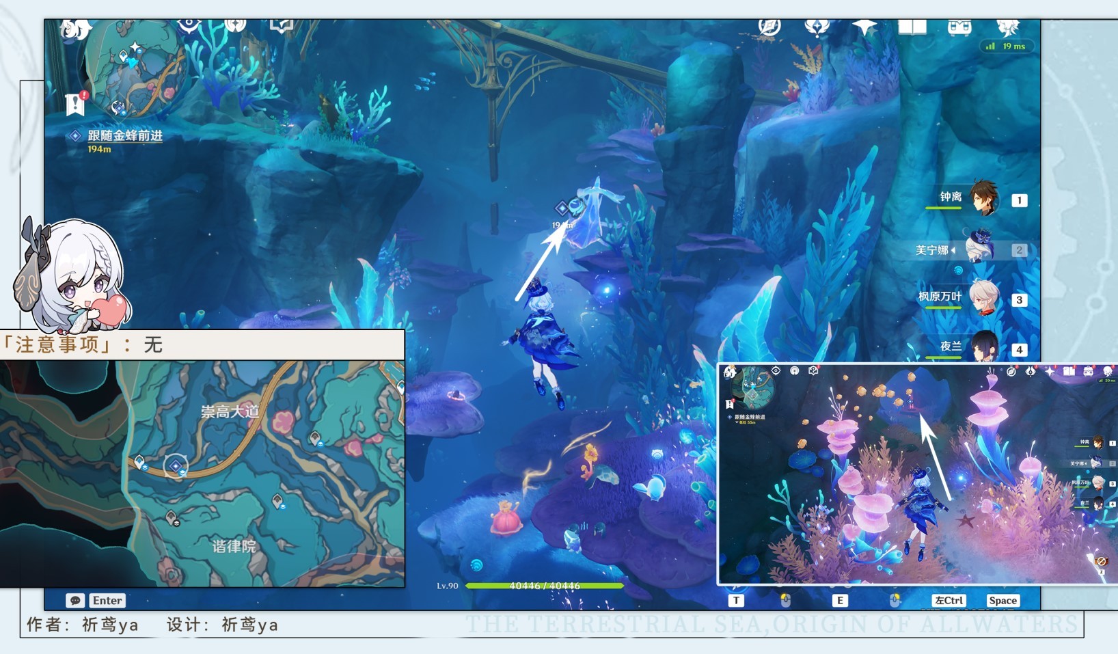Switch to party member 枫原万叶
This screenshot has height=654, width=1118.
pyautogui.click(x=984, y=299)
